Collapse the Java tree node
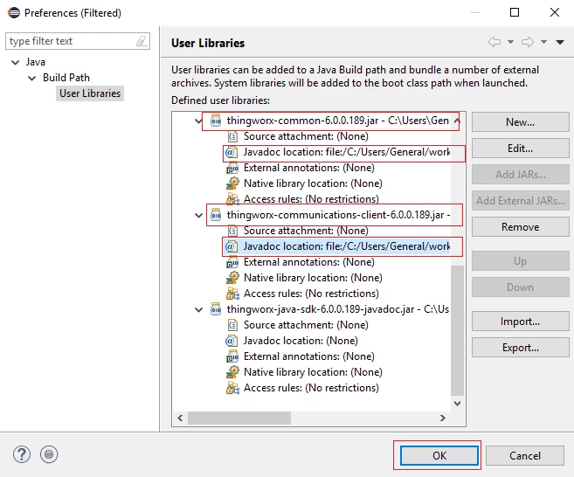Screen dimensions: 574x477 (x=16, y=62)
